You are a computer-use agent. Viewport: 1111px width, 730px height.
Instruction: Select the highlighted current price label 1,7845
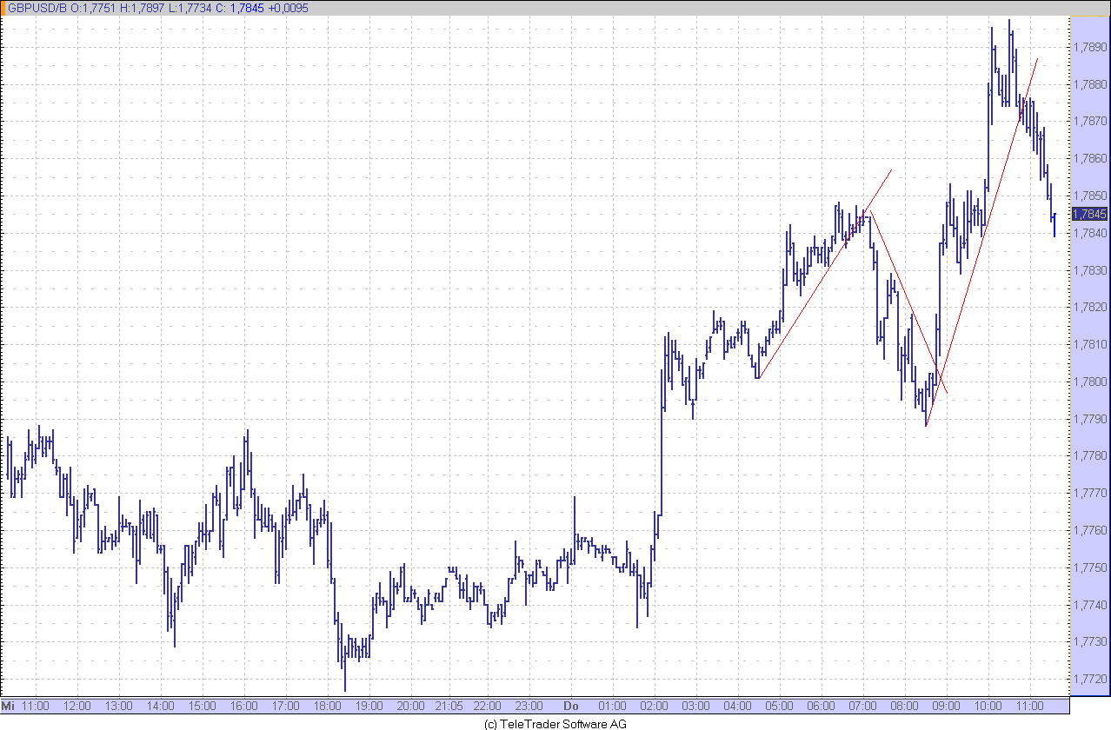point(1090,214)
